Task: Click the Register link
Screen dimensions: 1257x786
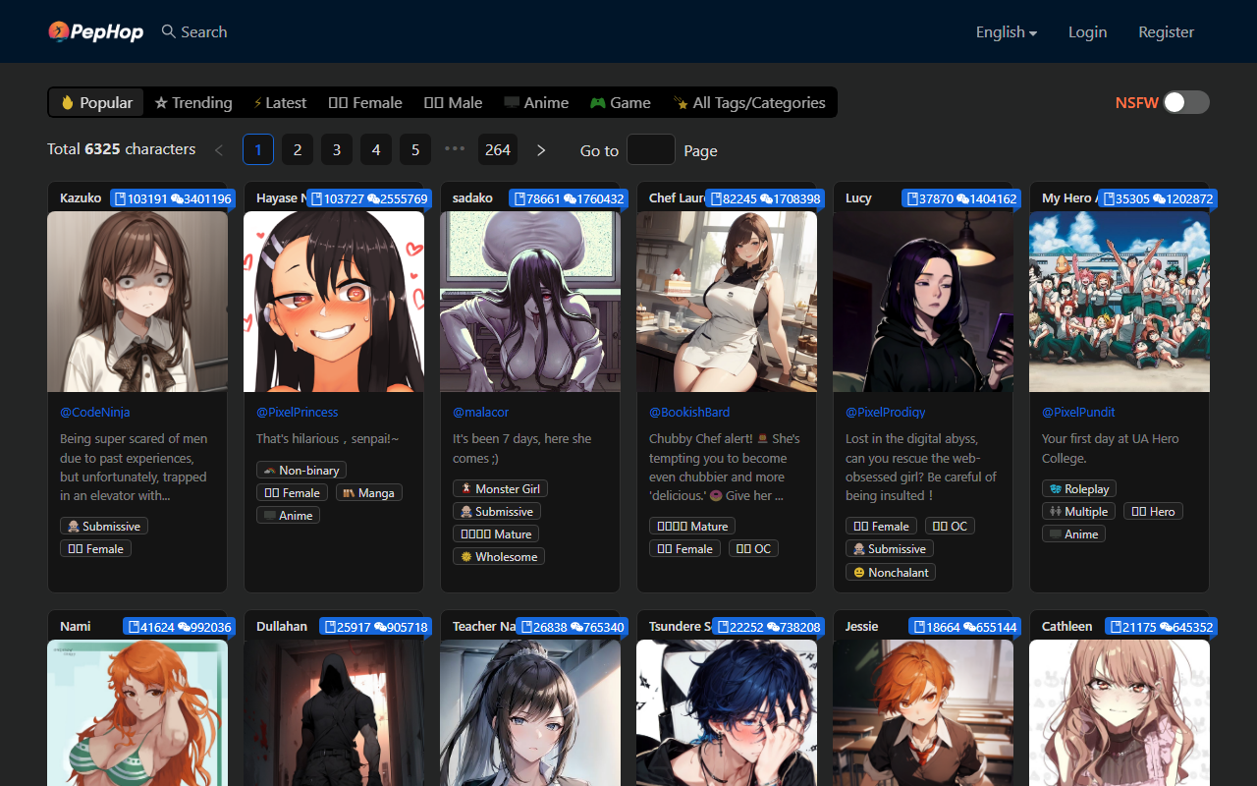Action: (1166, 32)
